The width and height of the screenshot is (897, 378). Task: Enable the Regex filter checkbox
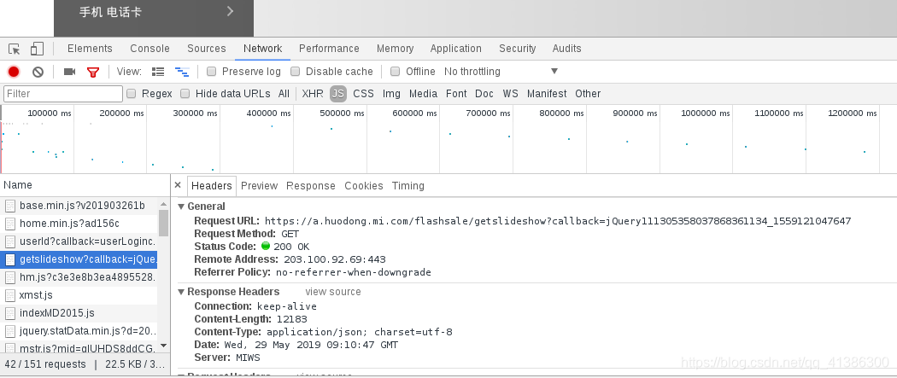[x=131, y=94]
